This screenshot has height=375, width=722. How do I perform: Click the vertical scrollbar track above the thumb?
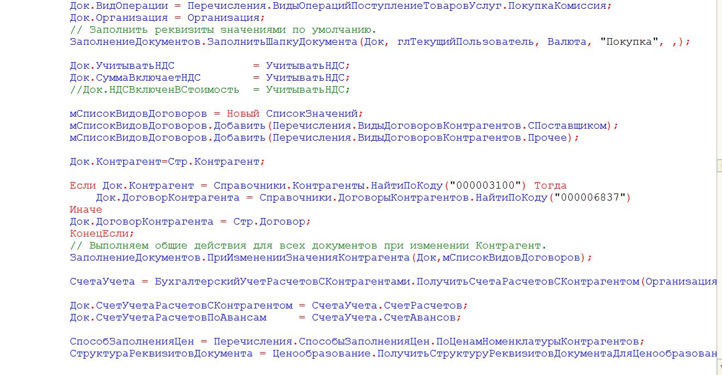click(x=719, y=82)
